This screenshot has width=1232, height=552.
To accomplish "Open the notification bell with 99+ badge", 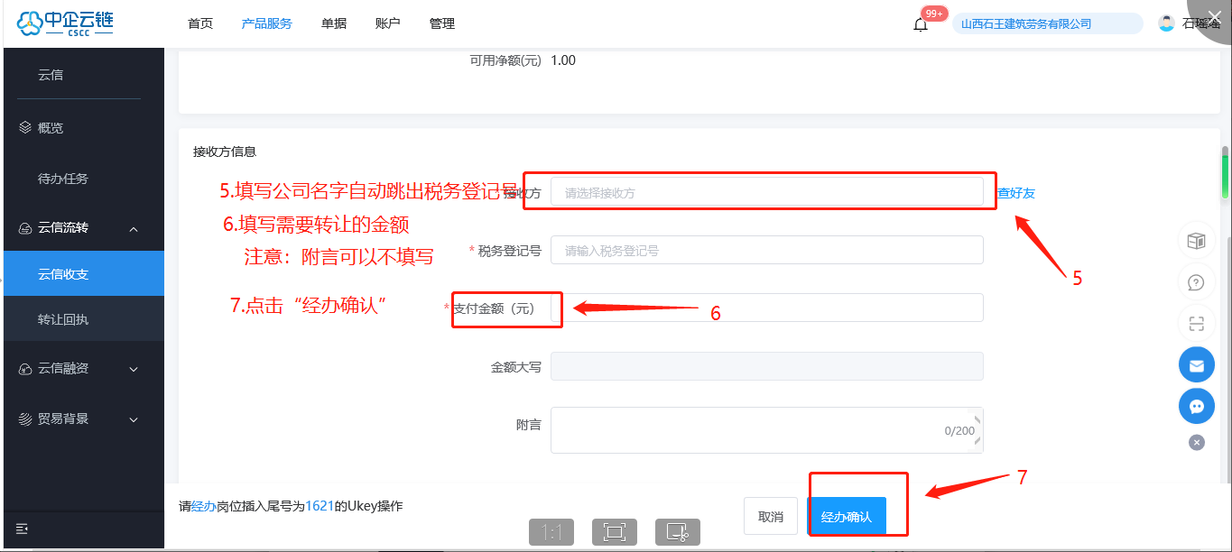I will pos(921,24).
